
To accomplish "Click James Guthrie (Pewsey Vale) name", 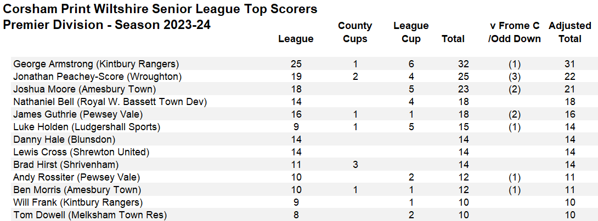I will click(x=77, y=114).
